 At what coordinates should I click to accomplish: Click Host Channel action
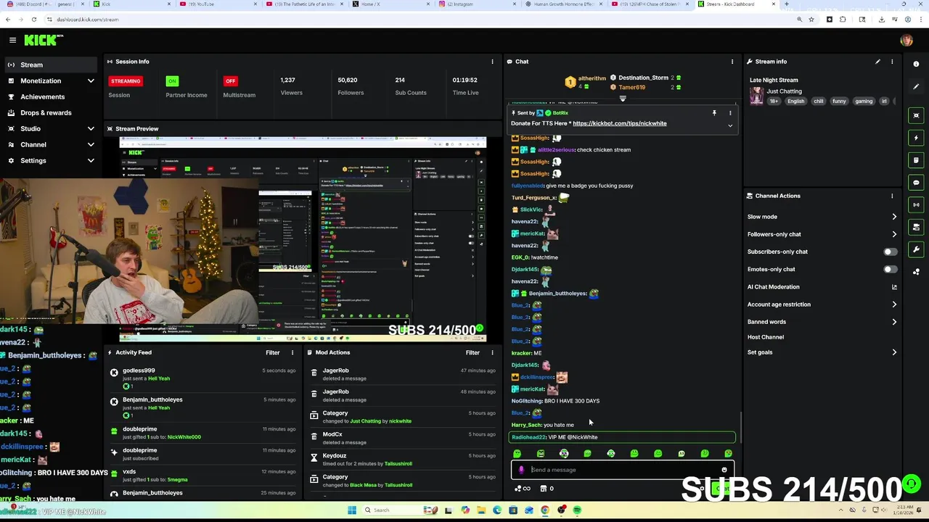[x=766, y=337]
